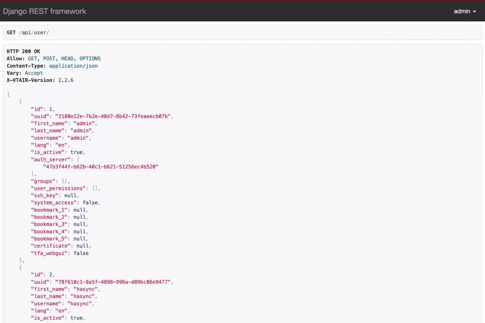Click the Accept value in the Vary header

[x=34, y=73]
